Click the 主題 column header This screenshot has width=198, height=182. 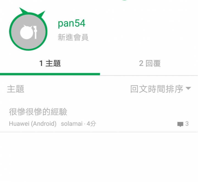coord(15,89)
